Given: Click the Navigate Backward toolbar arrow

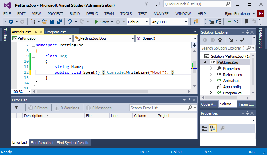Looking at the screenshot, I should point(11,22).
